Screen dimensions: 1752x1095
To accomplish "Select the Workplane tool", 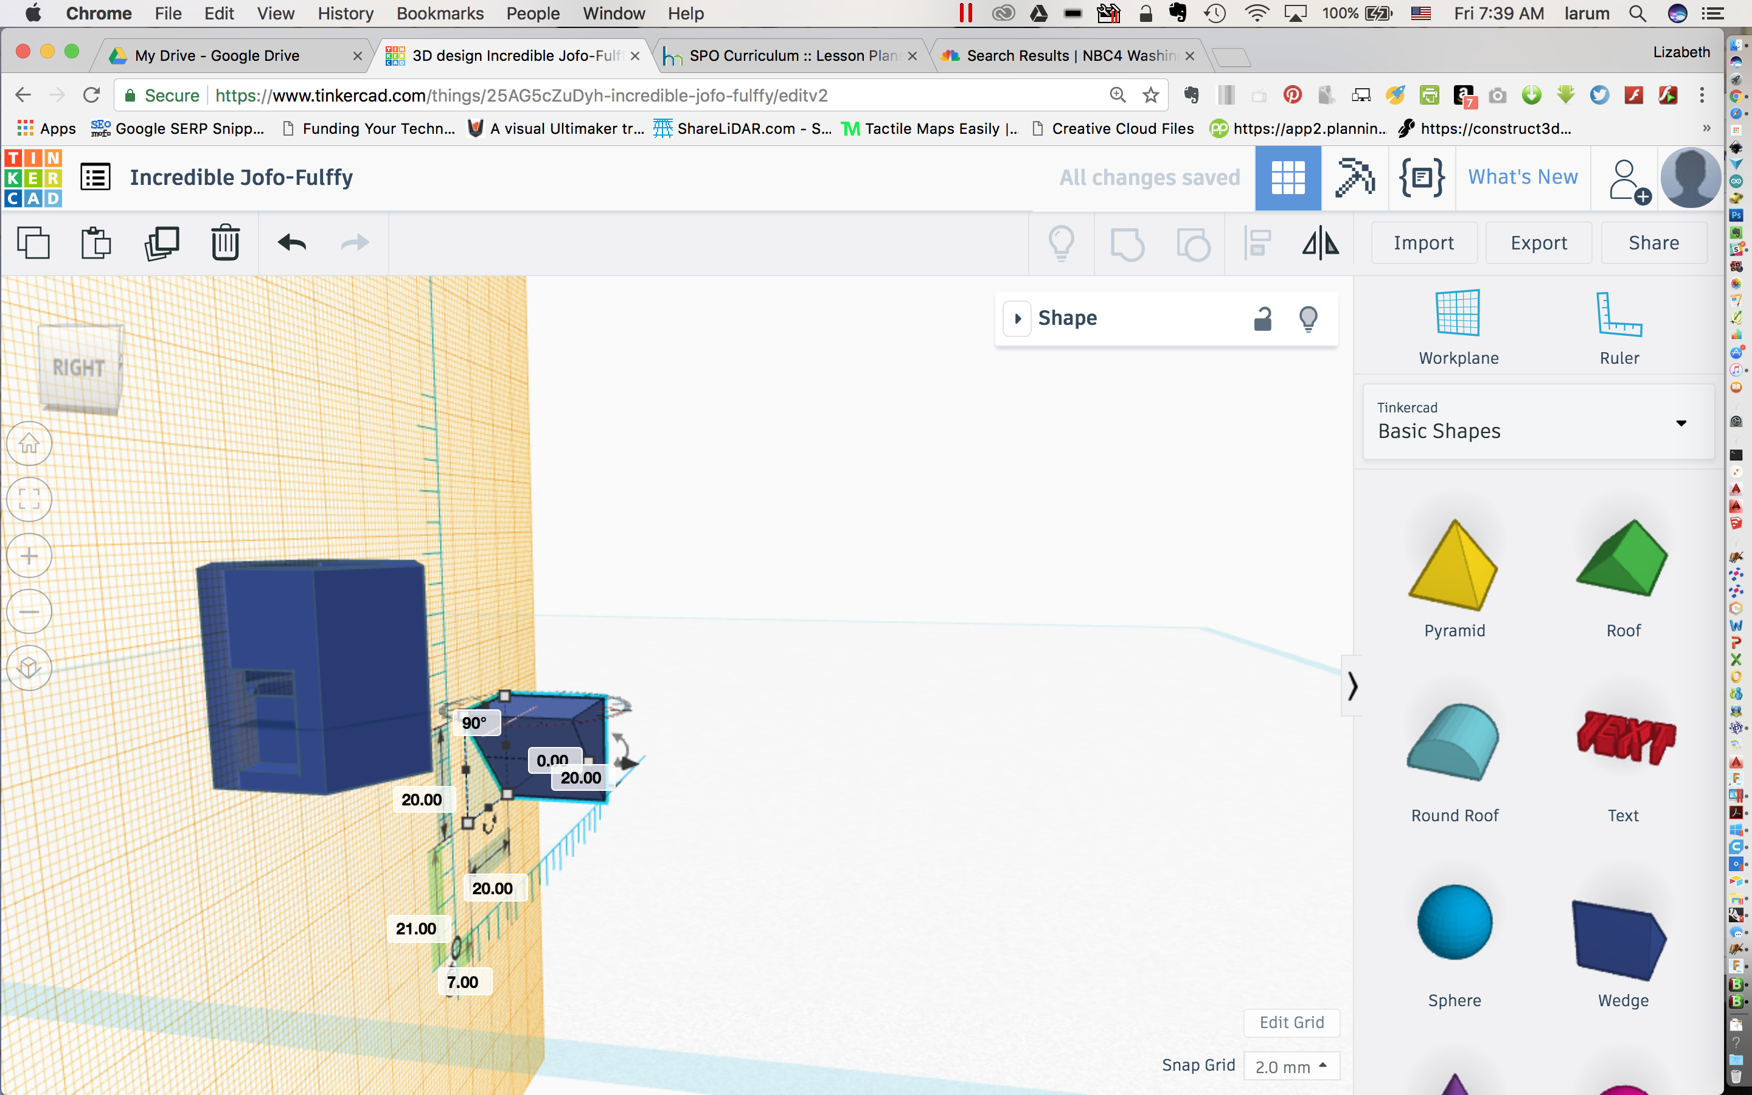I will [1458, 327].
